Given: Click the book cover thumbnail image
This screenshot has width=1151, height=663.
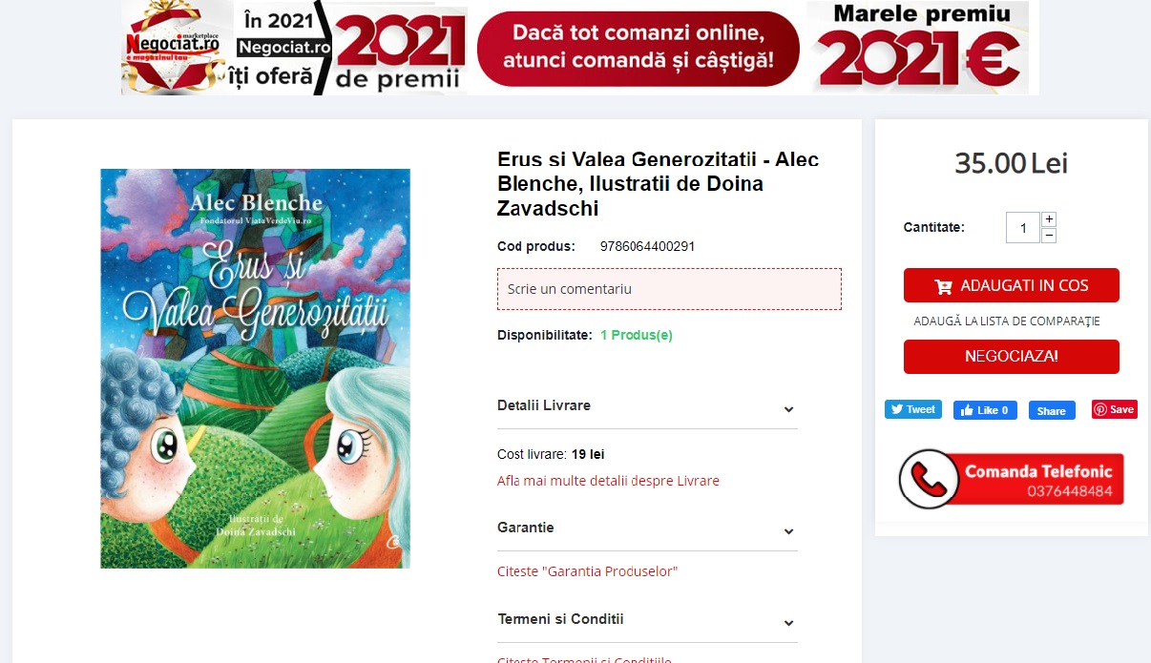Looking at the screenshot, I should 255,368.
